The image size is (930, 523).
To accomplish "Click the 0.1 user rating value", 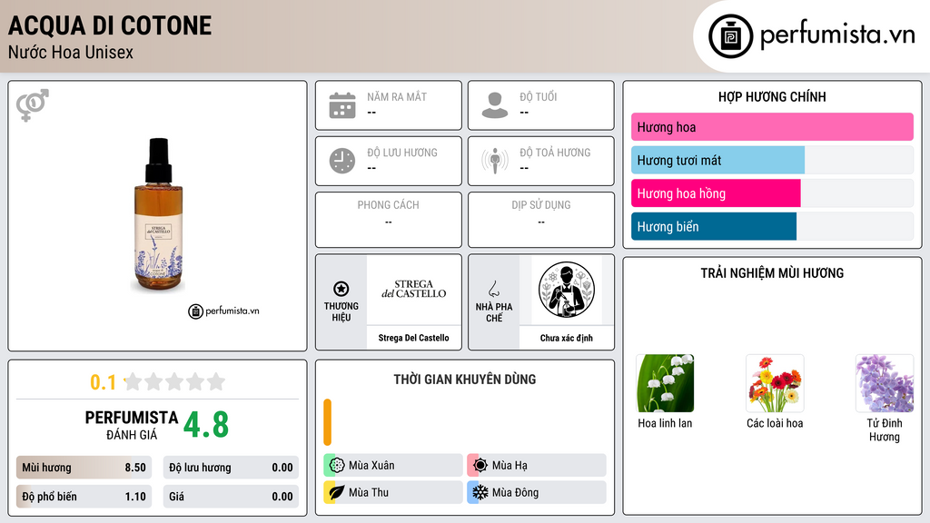I will point(103,382).
